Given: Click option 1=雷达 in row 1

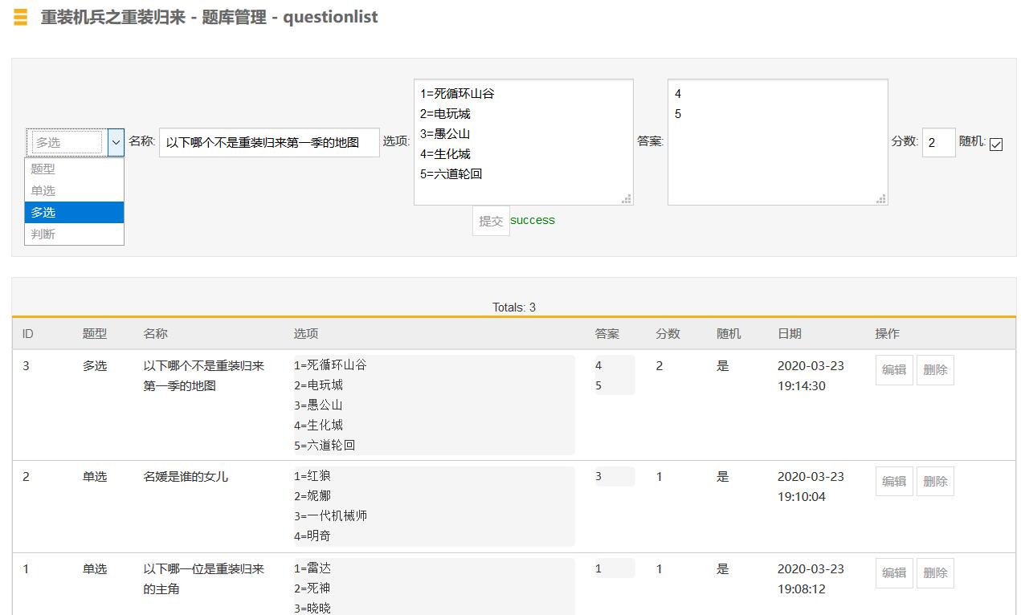Looking at the screenshot, I should (x=312, y=568).
